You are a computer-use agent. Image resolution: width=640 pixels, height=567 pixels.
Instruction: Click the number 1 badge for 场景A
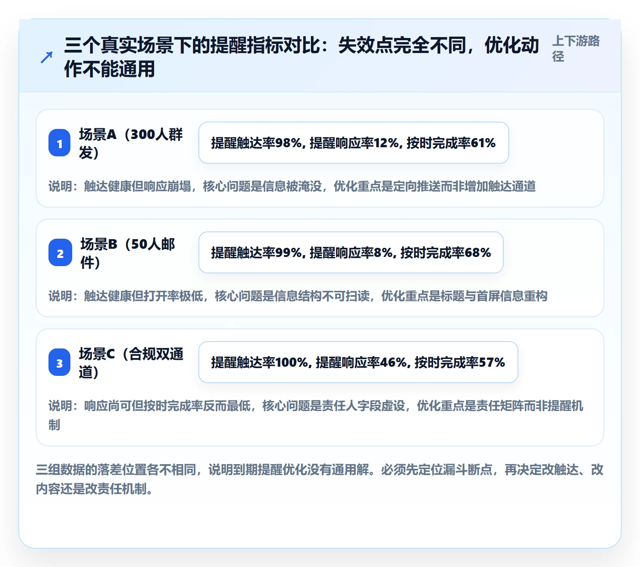[x=59, y=143]
